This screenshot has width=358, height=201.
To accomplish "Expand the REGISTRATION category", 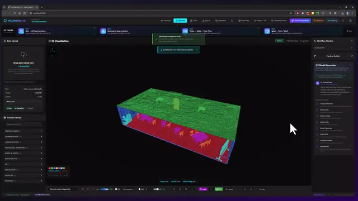I will pos(23,159).
